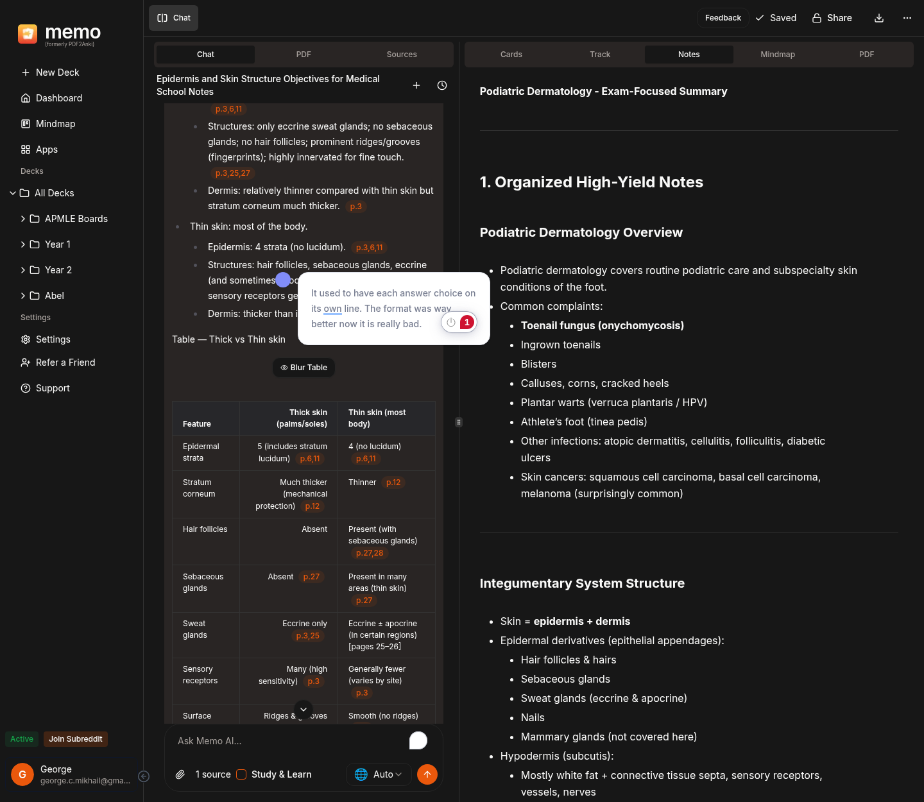Screen dimensions: 924x802
Task: Toggle Blur Table visibility
Action: pyautogui.click(x=304, y=368)
